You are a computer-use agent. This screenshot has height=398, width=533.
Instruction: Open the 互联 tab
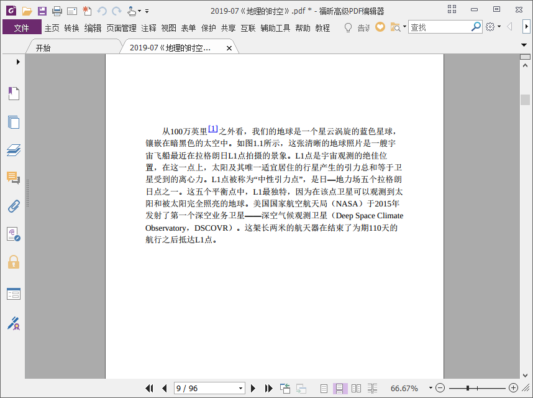point(248,28)
